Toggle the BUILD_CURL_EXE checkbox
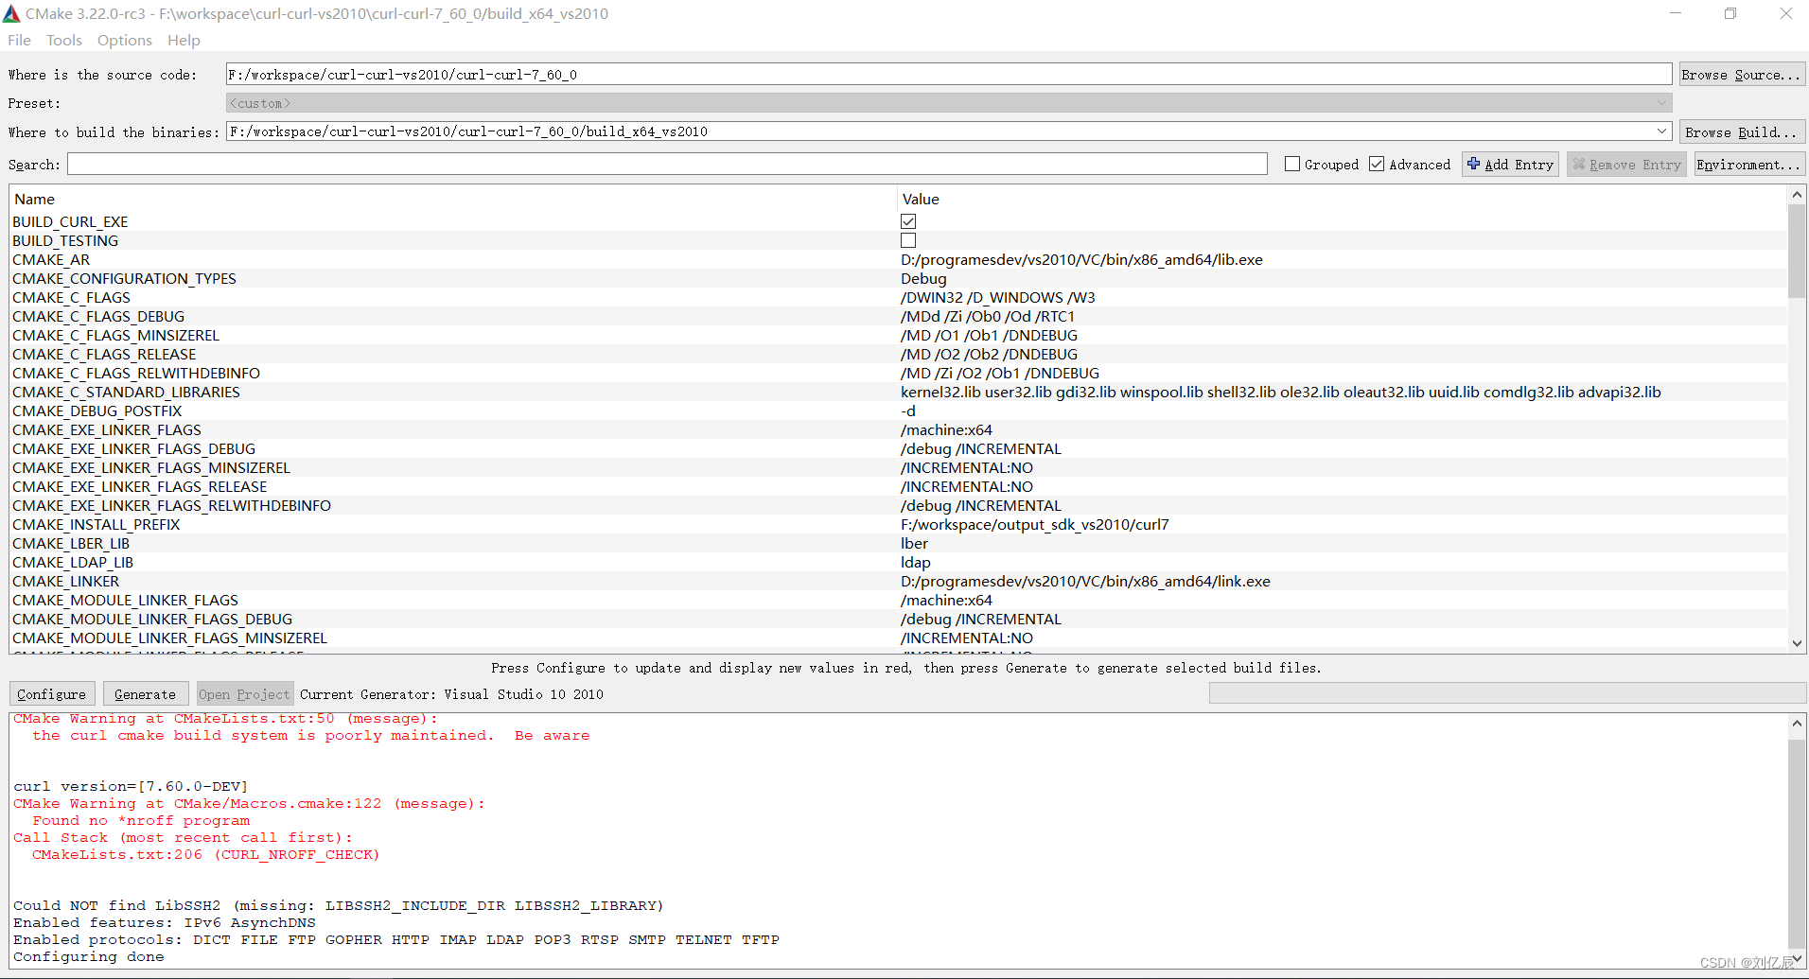The height and width of the screenshot is (979, 1809). tap(908, 221)
